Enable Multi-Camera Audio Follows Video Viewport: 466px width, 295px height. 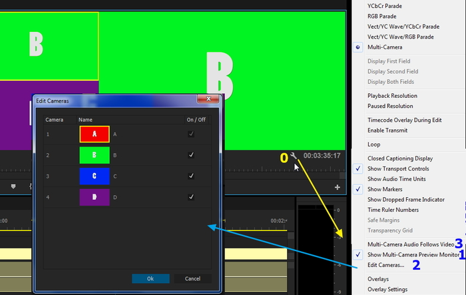tap(409, 244)
